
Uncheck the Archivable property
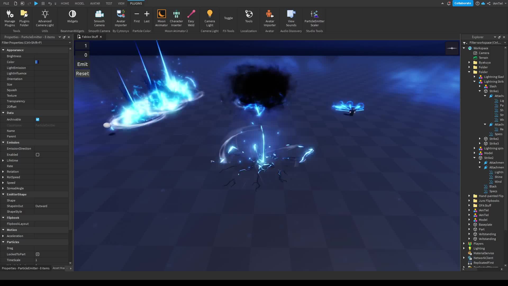pos(38,119)
